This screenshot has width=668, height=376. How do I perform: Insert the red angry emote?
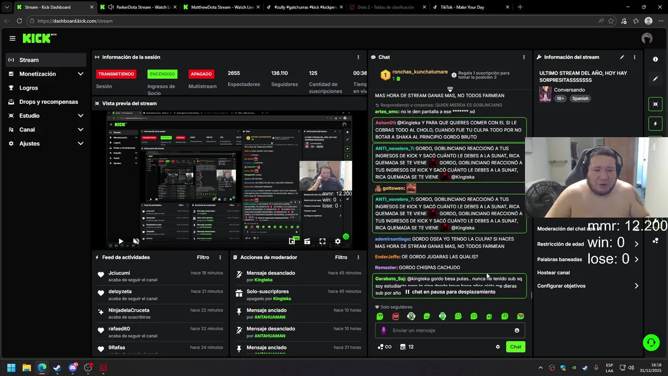[396, 316]
